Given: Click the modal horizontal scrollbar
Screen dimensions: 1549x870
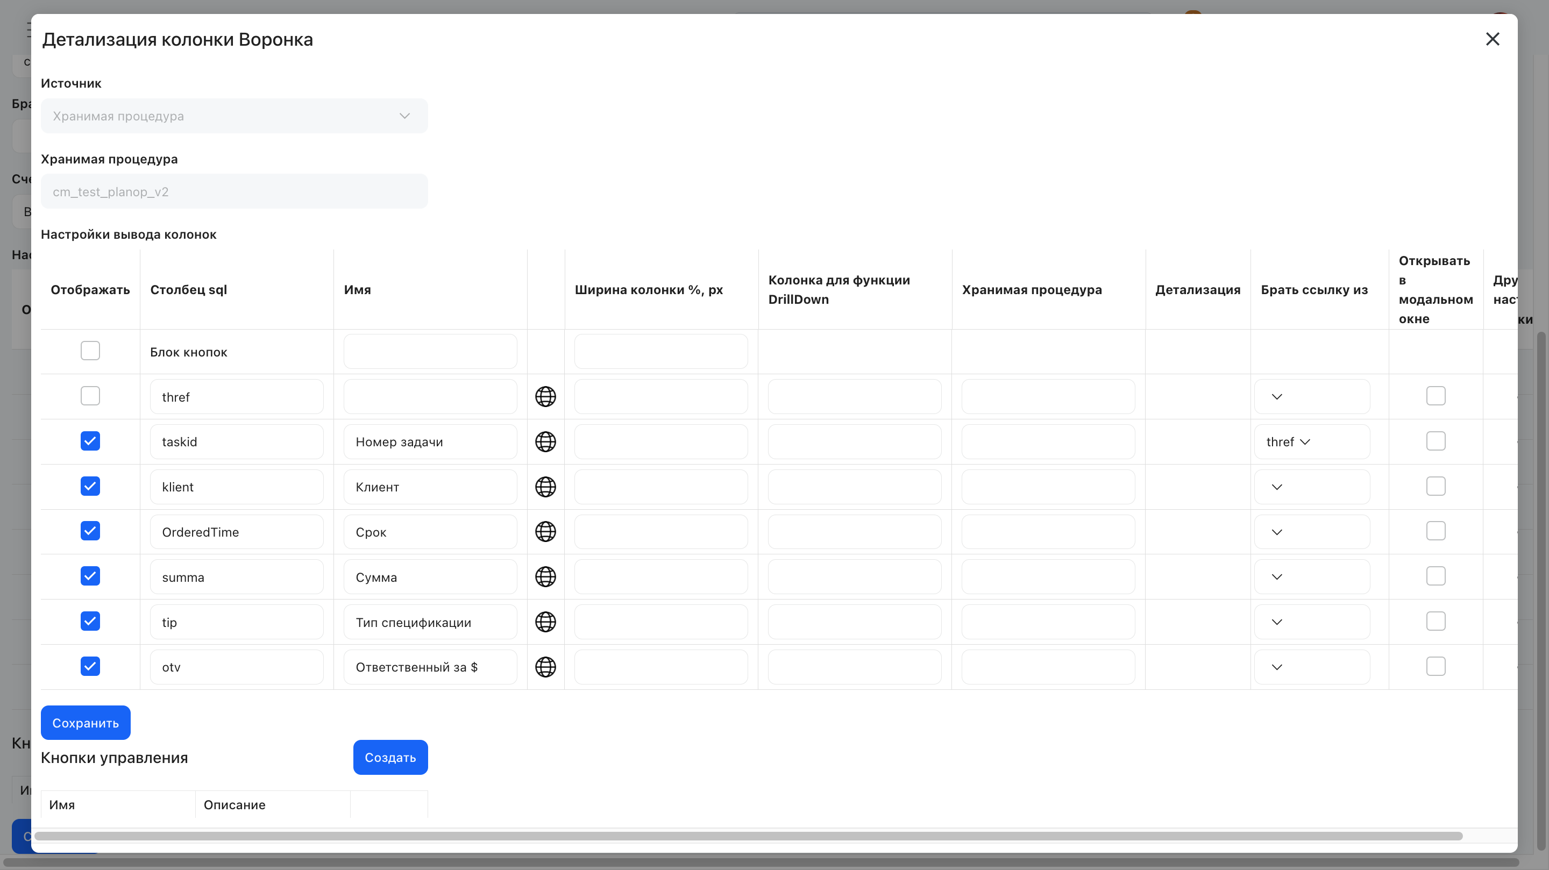Looking at the screenshot, I should pyautogui.click(x=749, y=836).
